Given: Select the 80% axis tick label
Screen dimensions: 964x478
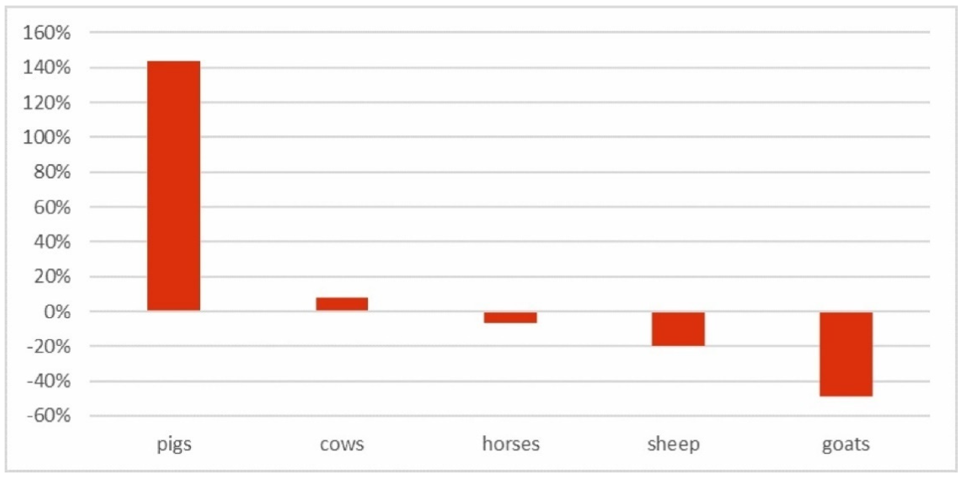Looking at the screenshot, I should point(51,172).
